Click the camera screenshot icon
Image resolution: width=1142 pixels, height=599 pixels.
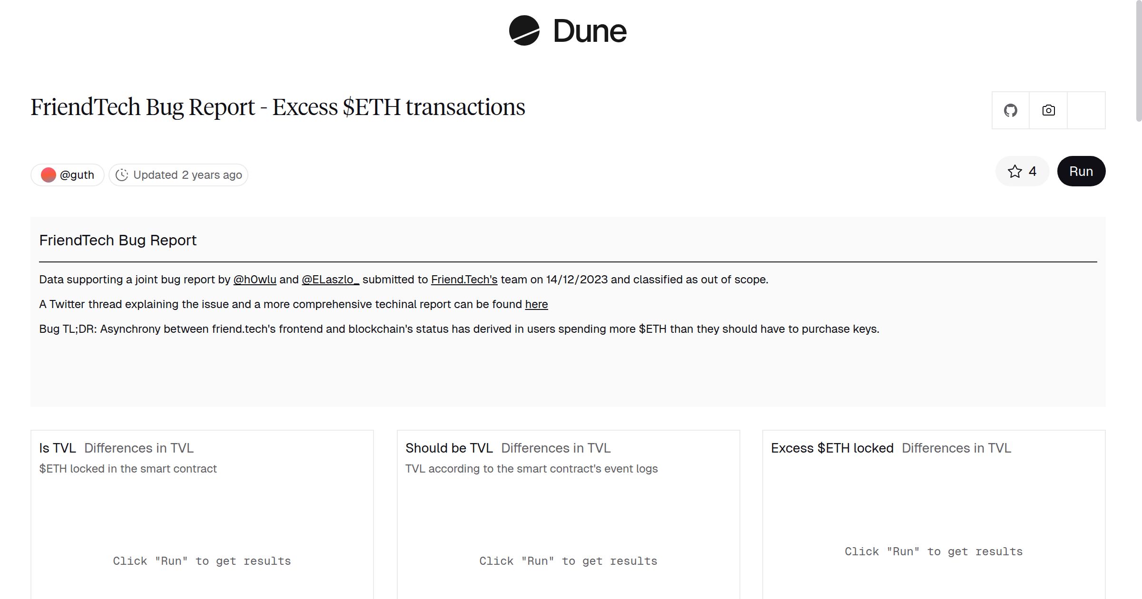[x=1048, y=110]
